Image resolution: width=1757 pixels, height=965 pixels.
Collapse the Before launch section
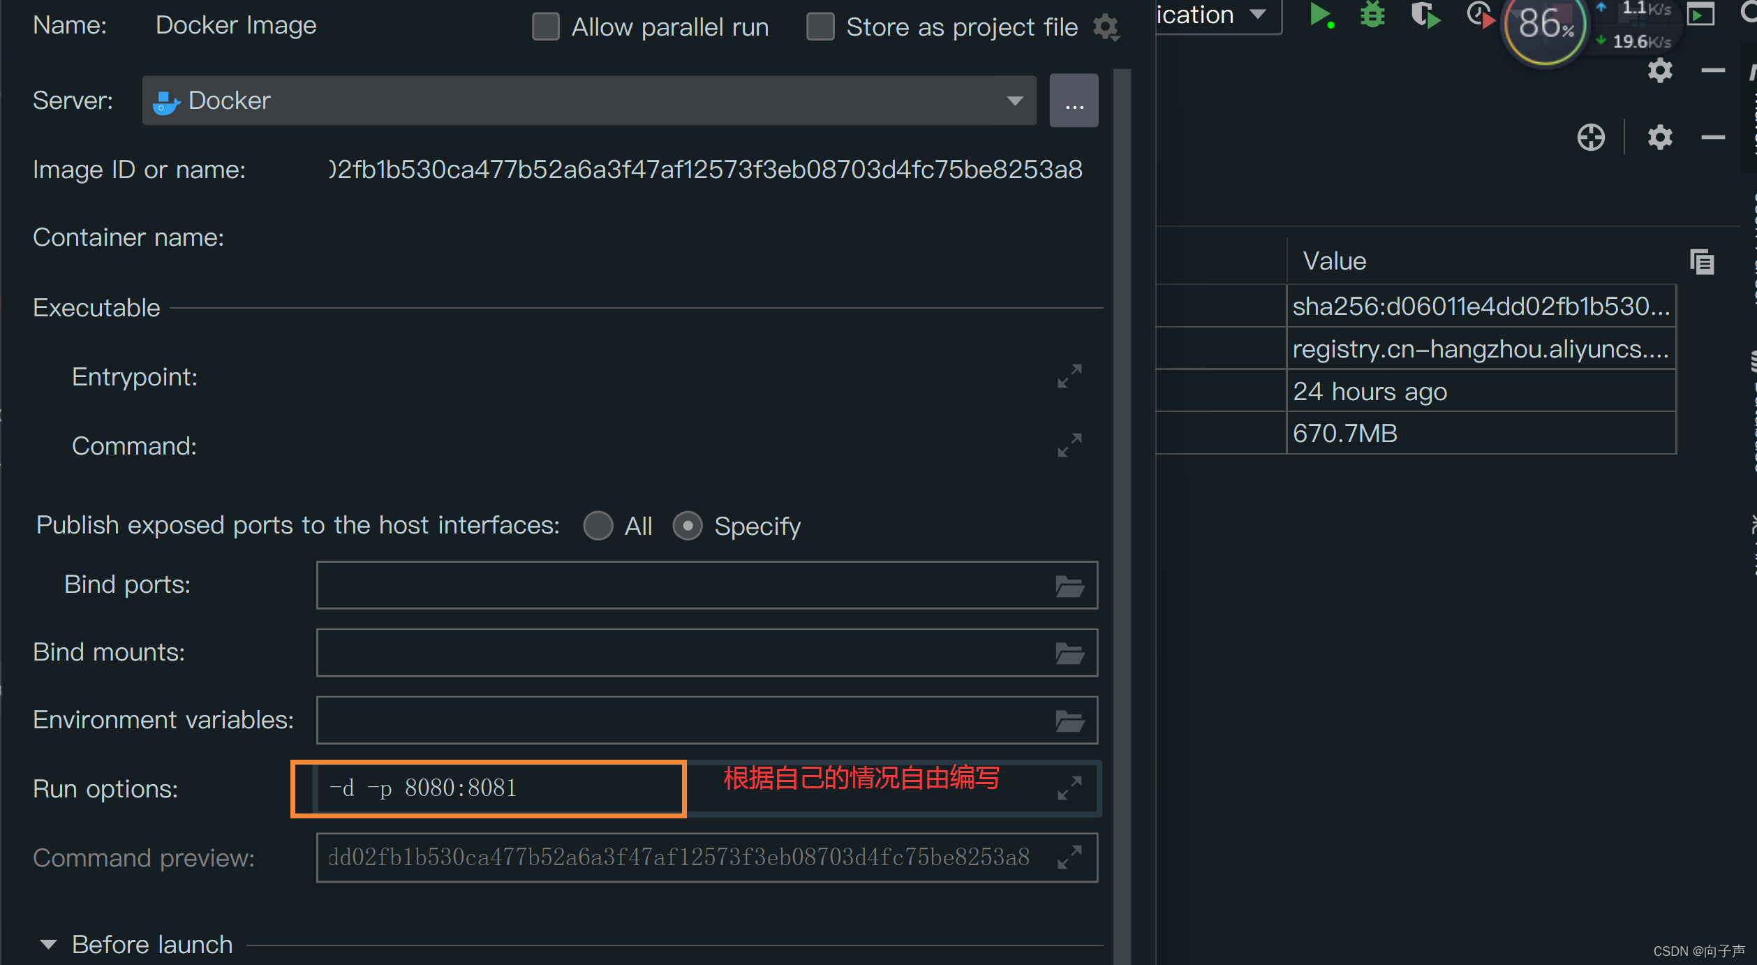[x=48, y=945]
